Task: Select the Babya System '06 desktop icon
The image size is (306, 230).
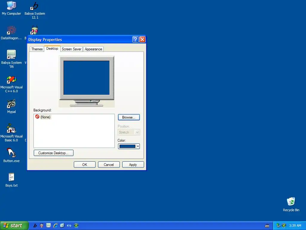Action: click(11, 59)
